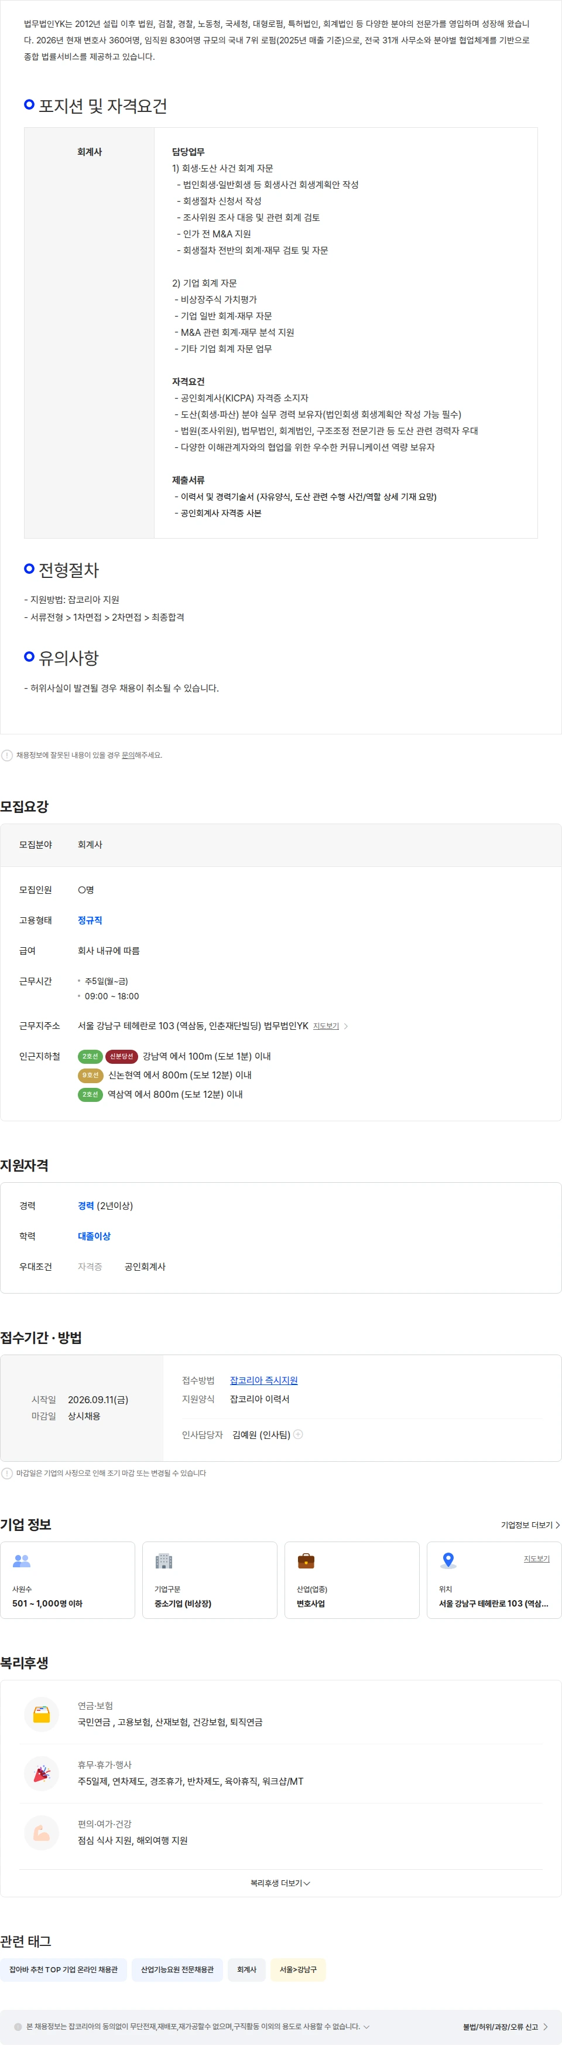This screenshot has width=562, height=2045.
Task: Click the chevron after 근무지주소 지도보기
Action: tap(345, 1026)
